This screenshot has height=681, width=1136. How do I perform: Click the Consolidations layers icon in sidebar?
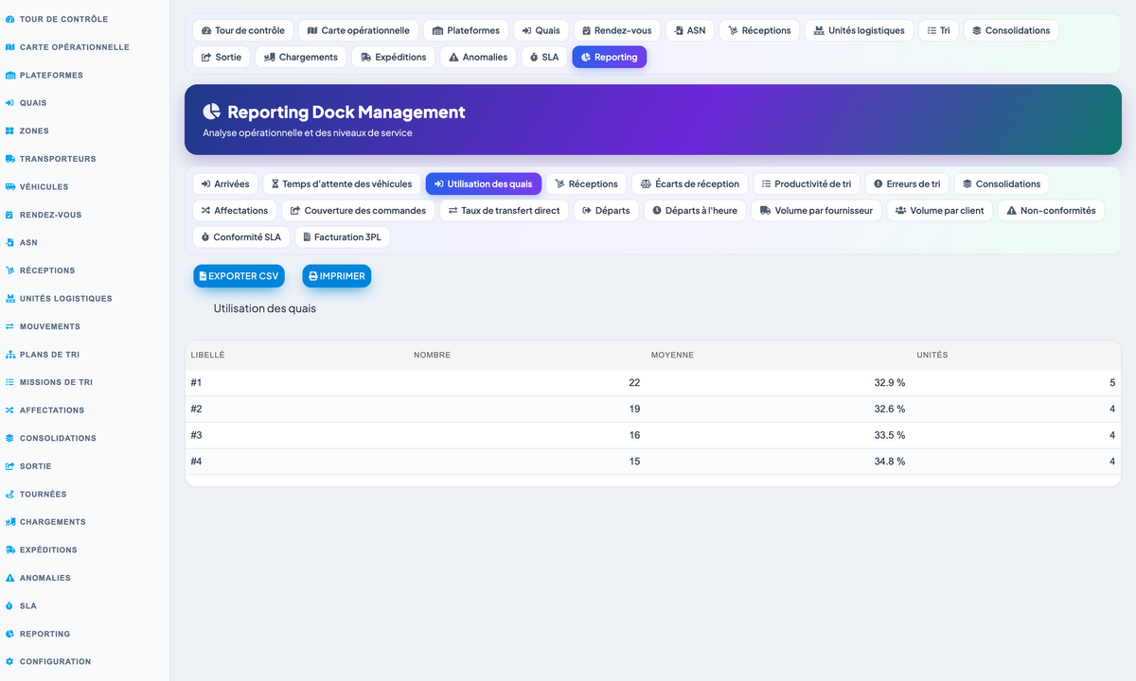tap(9, 438)
